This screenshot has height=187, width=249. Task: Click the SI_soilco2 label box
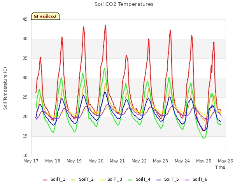coord(46,16)
